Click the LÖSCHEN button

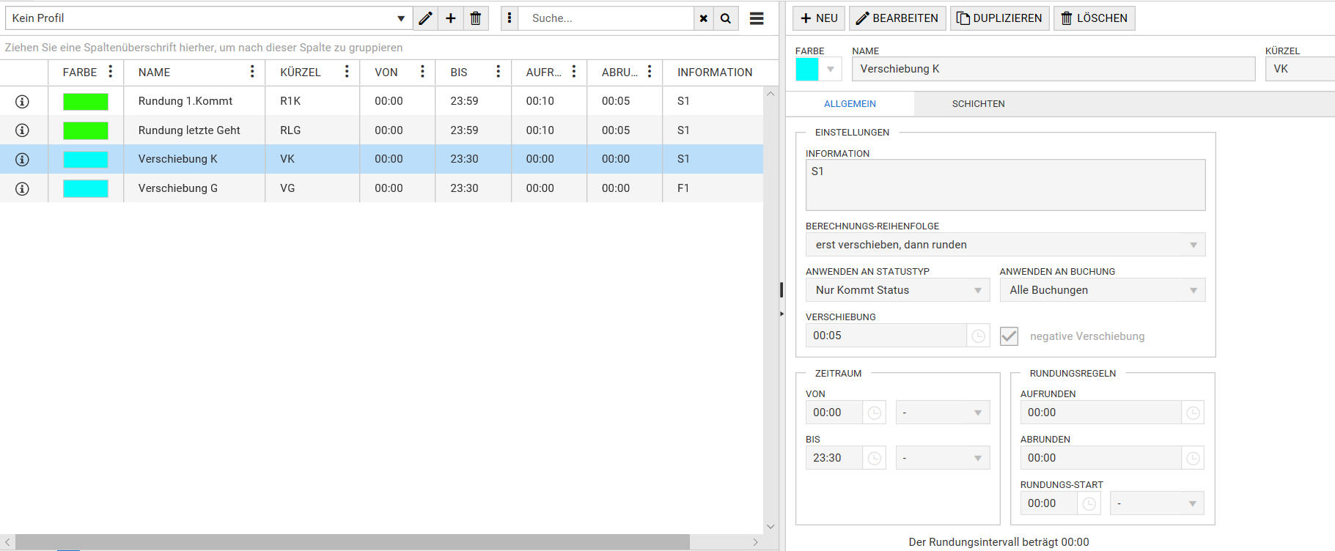1095,18
